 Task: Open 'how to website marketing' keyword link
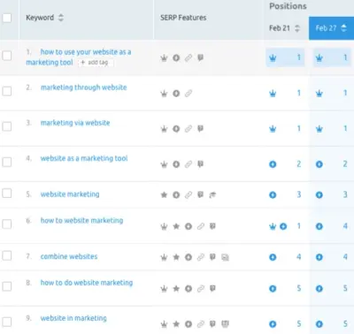pos(81,220)
